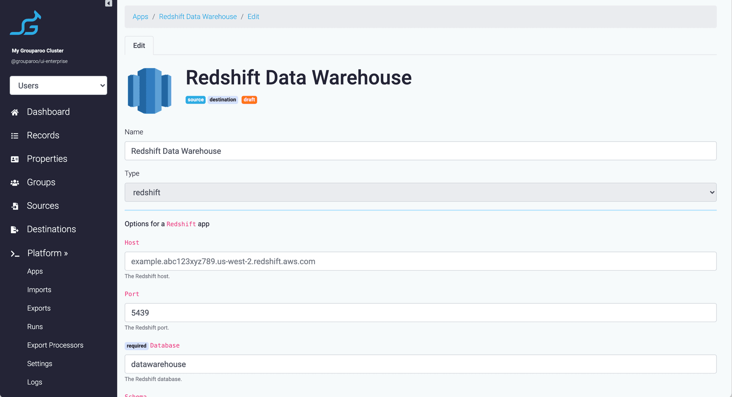Click the 'Options for a Redshift app' text
Screen dimensions: 732x397
[167, 224]
